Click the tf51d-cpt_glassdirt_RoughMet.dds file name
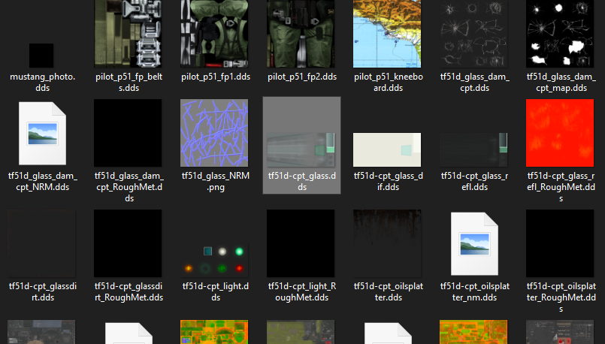Viewport: 605px width, 344px height. 129,292
